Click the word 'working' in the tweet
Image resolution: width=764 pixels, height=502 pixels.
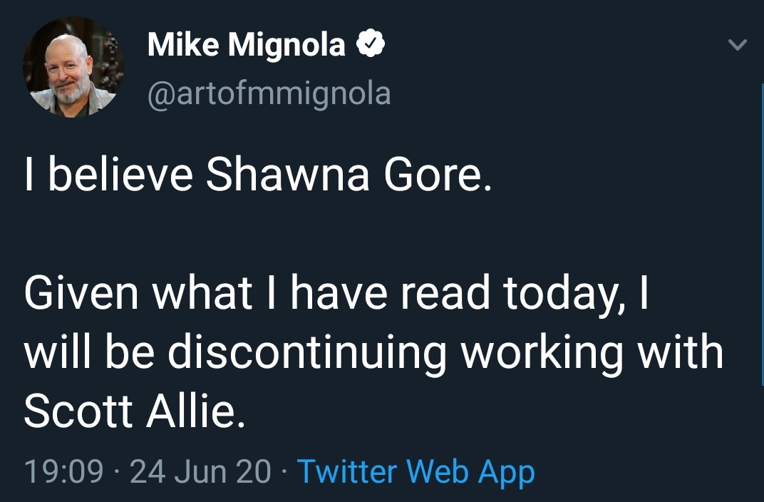pos(542,354)
